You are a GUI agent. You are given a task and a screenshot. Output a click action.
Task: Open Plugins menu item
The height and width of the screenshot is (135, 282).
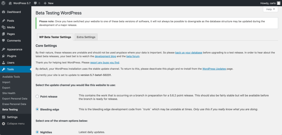pos(16,56)
